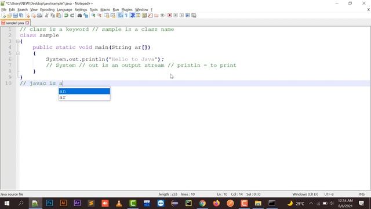Open Folder as Workspace toolbar icon
This screenshot has width=371, height=209.
point(156,16)
